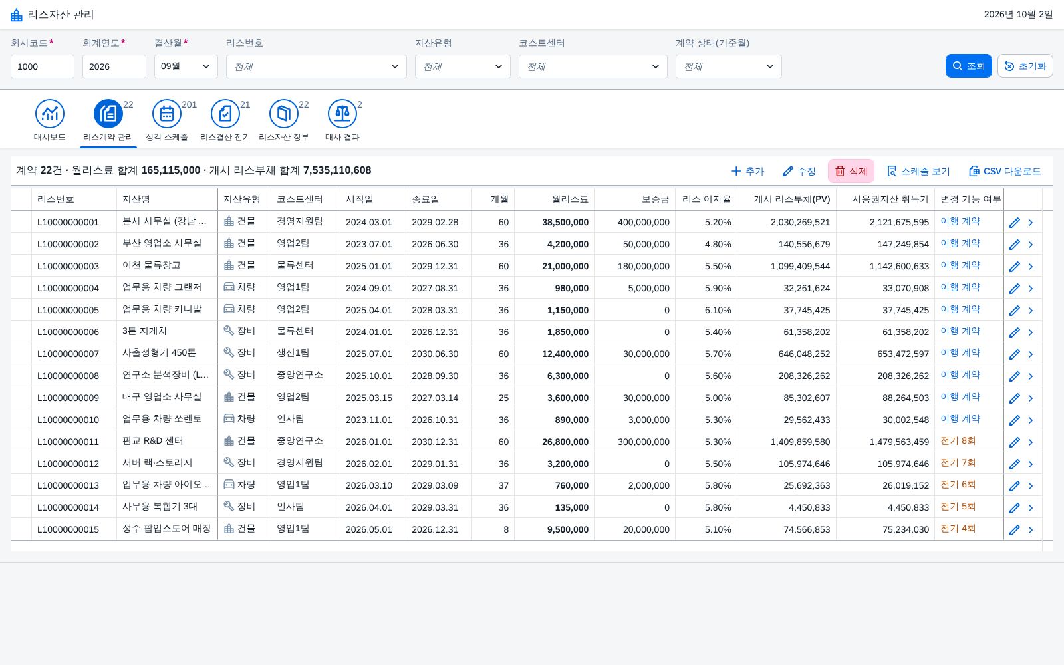
Task: Open details chevron for row L10000000010
Action: pyautogui.click(x=1031, y=420)
